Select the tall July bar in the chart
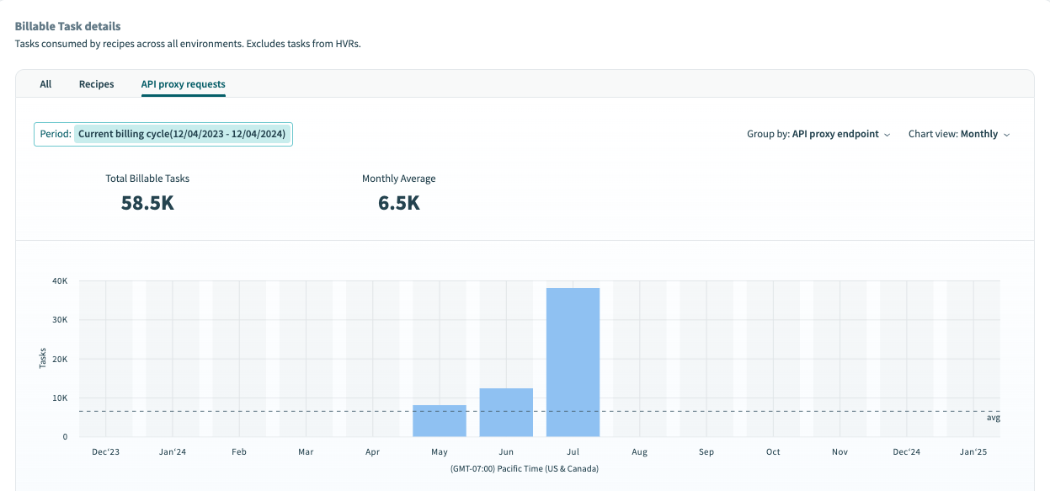 [573, 362]
